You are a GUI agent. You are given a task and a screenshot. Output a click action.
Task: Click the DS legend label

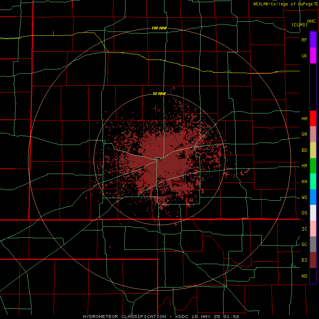tap(304, 213)
